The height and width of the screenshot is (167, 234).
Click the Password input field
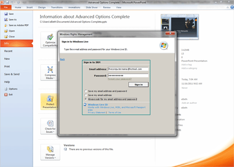click(128, 75)
